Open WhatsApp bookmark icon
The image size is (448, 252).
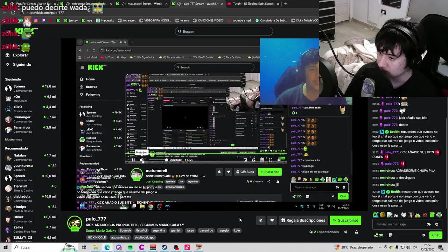[x=20, y=21]
